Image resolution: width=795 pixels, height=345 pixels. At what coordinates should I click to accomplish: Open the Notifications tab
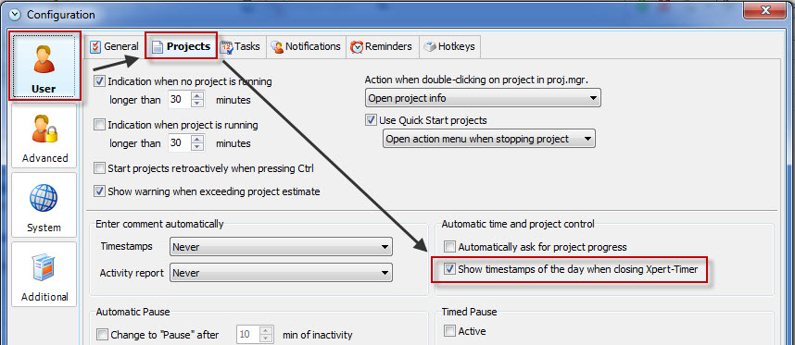(x=306, y=46)
